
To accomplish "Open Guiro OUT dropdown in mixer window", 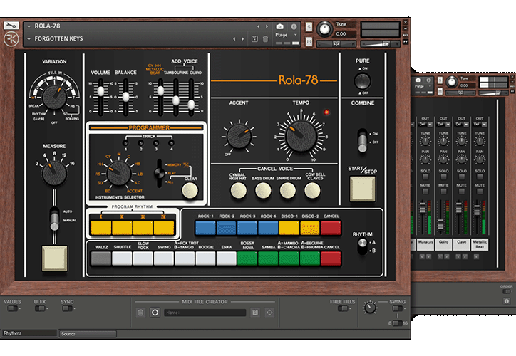I will click(443, 125).
